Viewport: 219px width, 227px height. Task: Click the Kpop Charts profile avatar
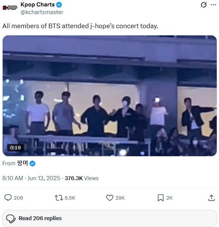pos(10,8)
